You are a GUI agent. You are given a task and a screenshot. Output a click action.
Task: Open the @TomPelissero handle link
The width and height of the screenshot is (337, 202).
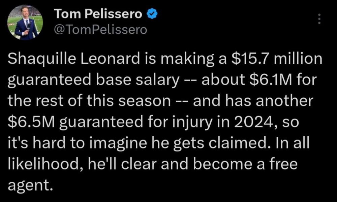100,30
